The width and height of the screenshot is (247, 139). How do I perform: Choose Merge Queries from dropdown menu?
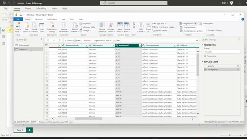(x=190, y=27)
